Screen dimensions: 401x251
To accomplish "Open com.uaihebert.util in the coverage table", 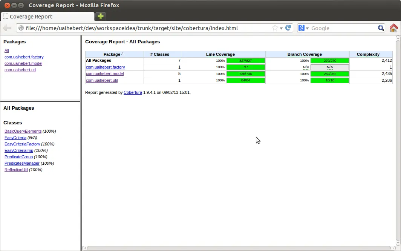I will [102, 80].
